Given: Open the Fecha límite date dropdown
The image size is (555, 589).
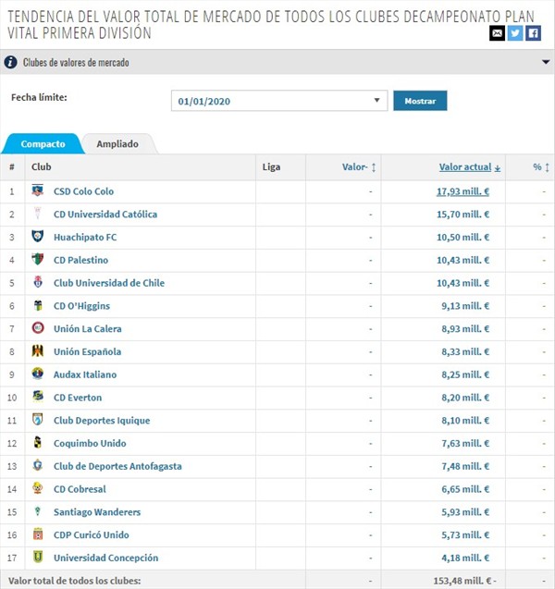Looking at the screenshot, I should coord(278,101).
